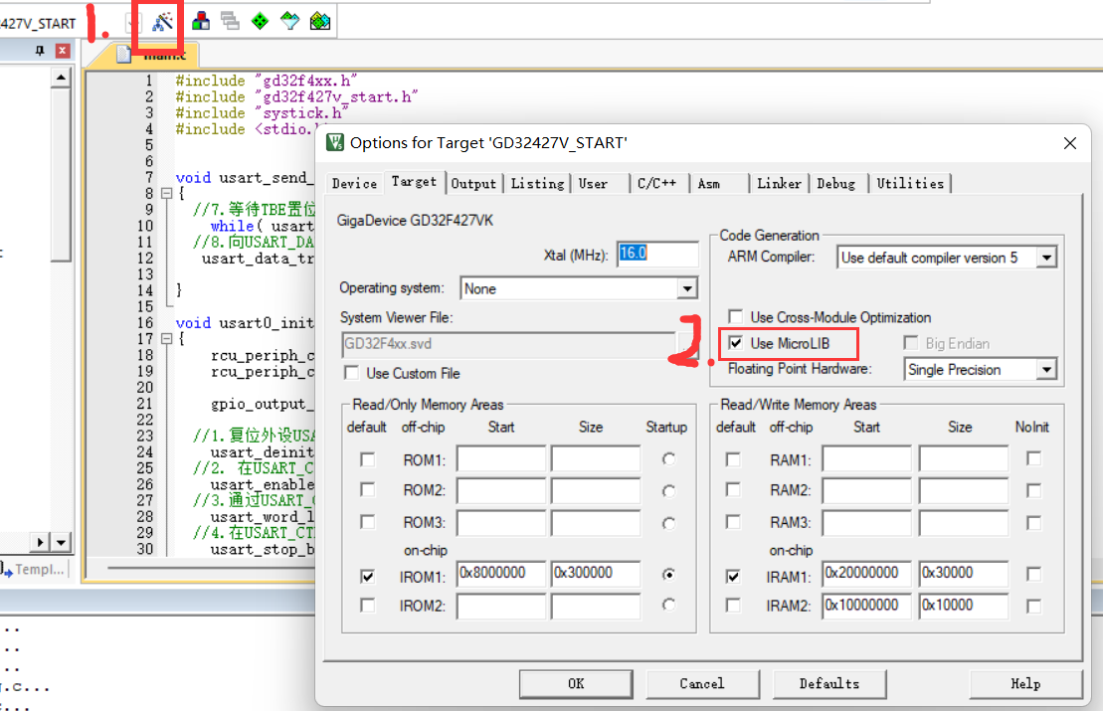1103x711 pixels.
Task: Click project panel scroll down arrow
Action: coord(62,542)
